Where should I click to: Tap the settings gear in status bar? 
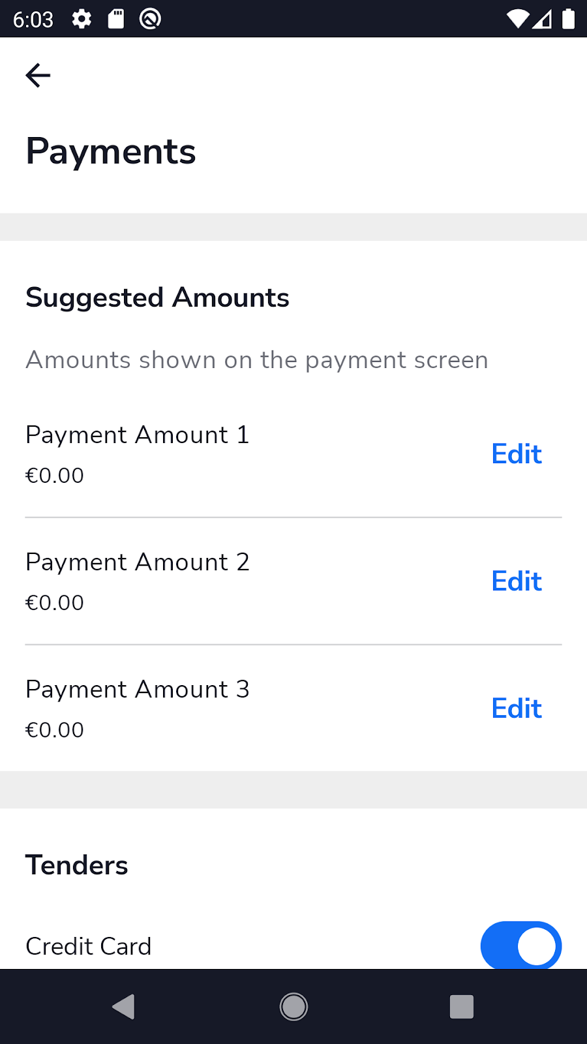82,19
